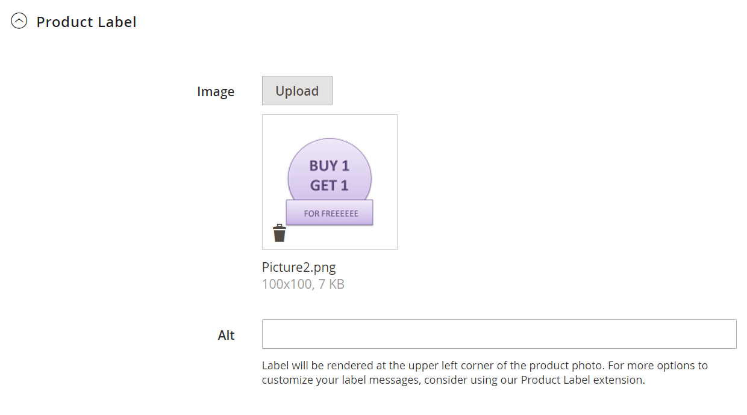
Task: Click the Alt field label
Action: click(x=227, y=336)
